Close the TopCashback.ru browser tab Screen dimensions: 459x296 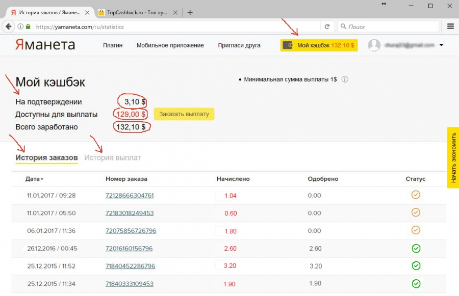[x=175, y=13]
